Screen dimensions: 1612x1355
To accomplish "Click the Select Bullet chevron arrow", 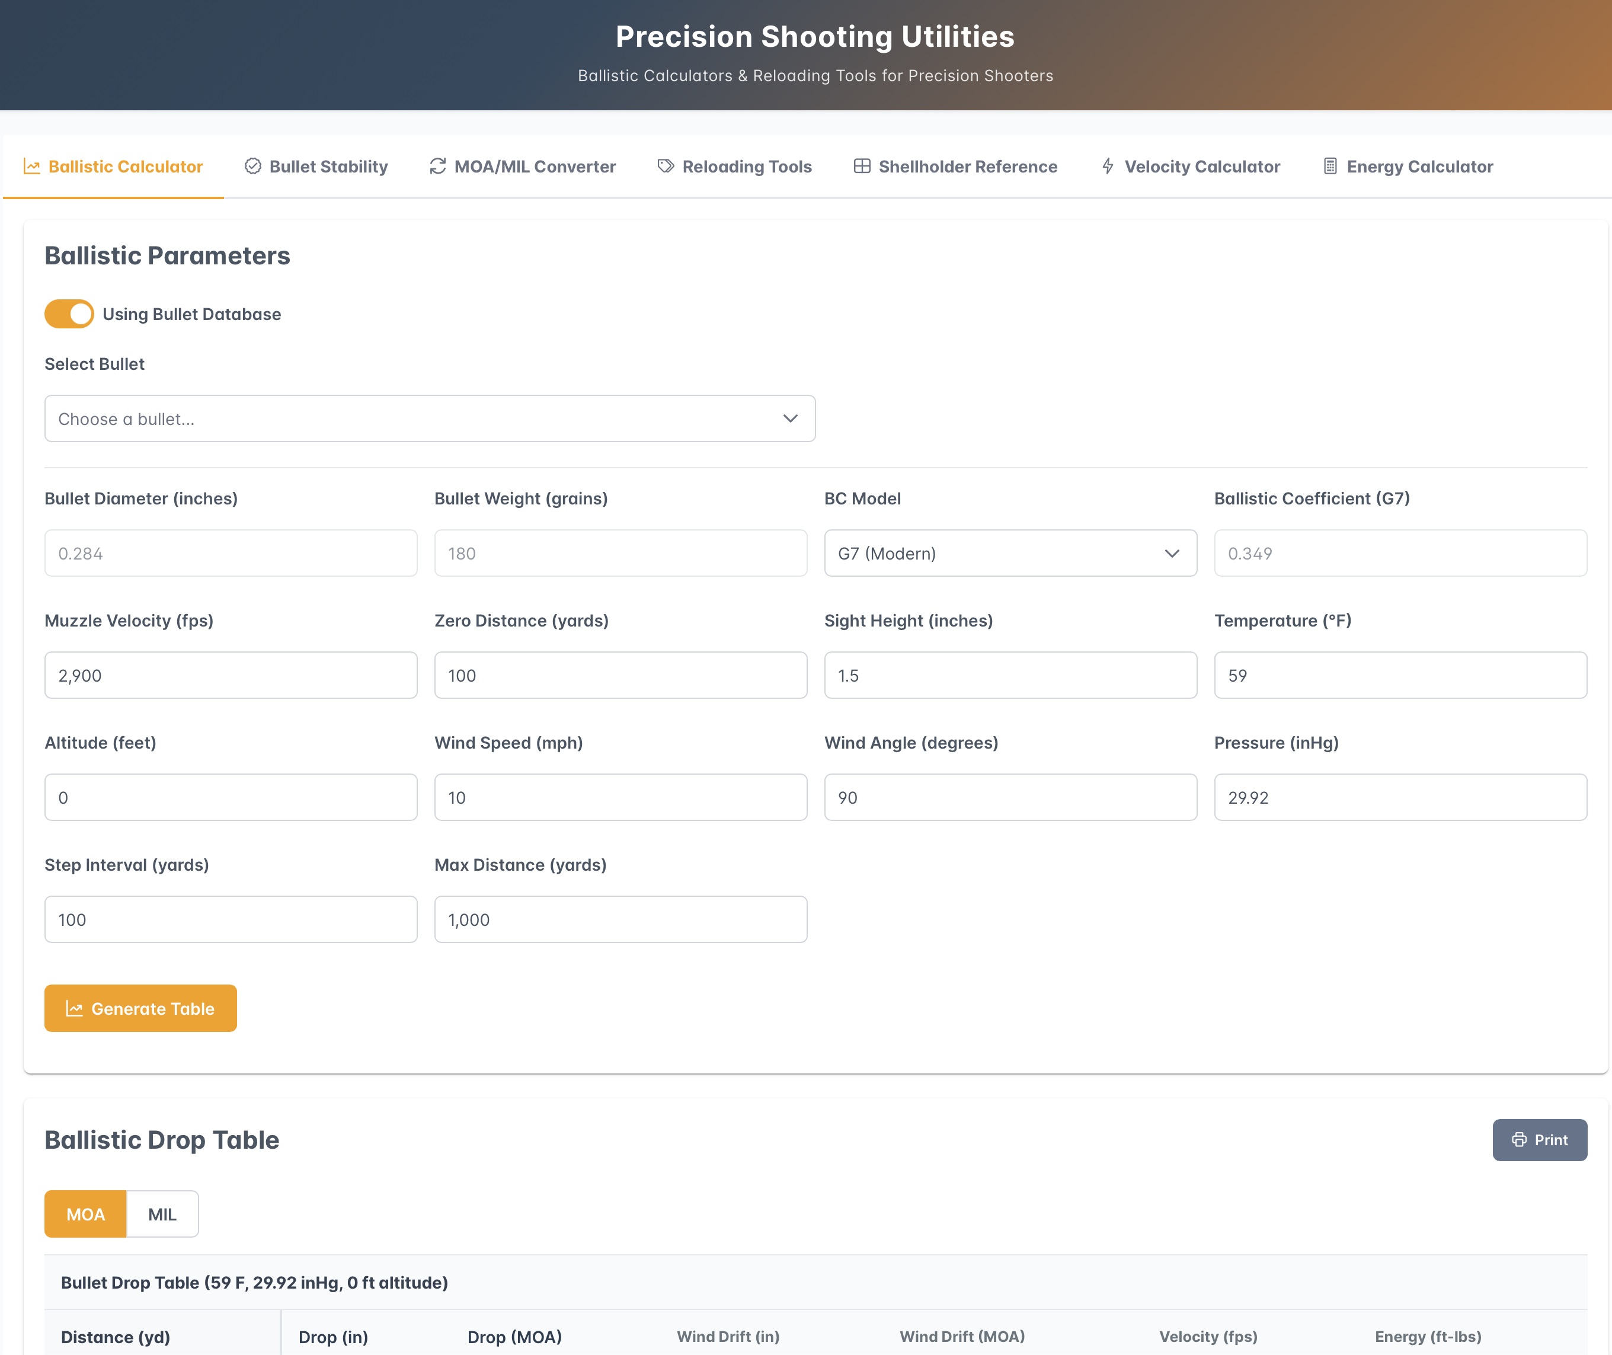I will 790,418.
